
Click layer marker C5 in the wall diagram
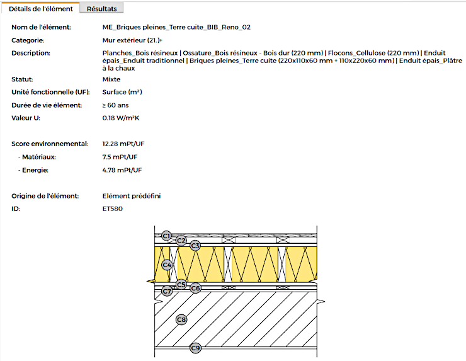[x=181, y=285]
